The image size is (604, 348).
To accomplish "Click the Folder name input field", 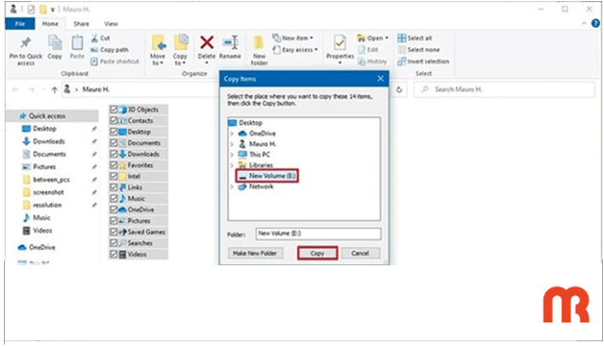I will 318,234.
